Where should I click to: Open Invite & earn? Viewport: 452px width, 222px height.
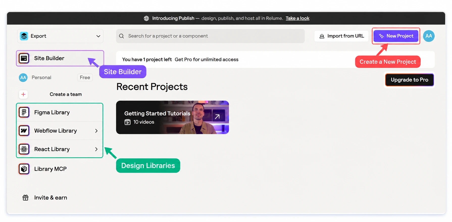click(45, 198)
